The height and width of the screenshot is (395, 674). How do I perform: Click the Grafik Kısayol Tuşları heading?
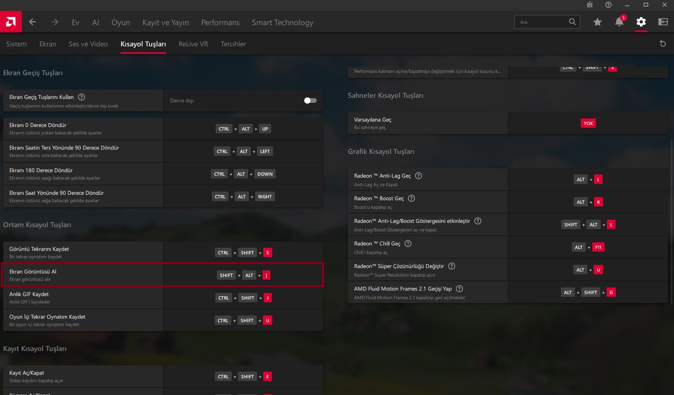tap(381, 152)
